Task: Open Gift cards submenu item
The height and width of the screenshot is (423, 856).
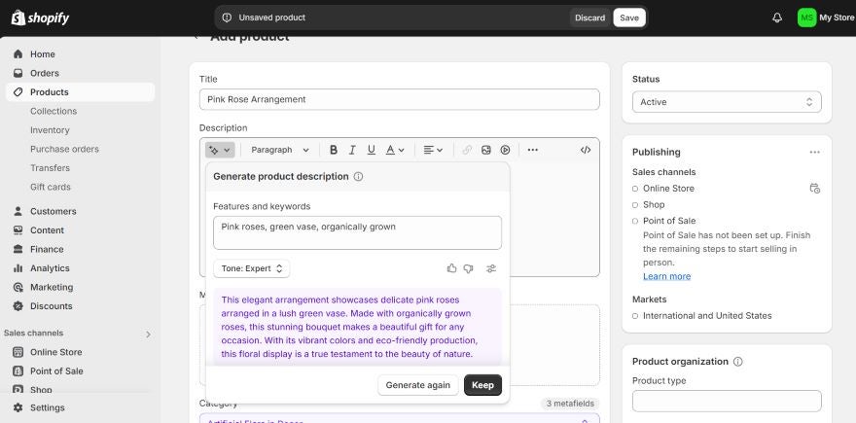Action: pyautogui.click(x=51, y=187)
